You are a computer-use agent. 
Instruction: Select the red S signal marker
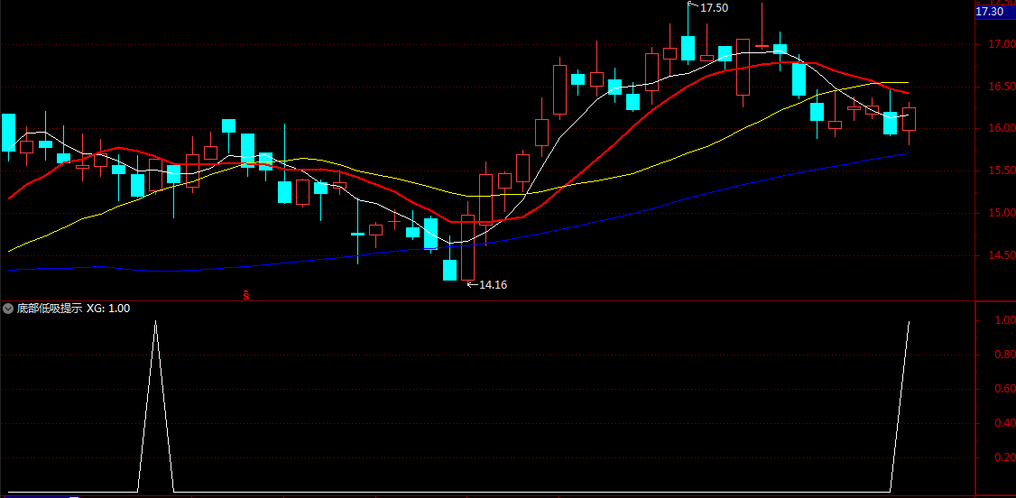click(246, 295)
